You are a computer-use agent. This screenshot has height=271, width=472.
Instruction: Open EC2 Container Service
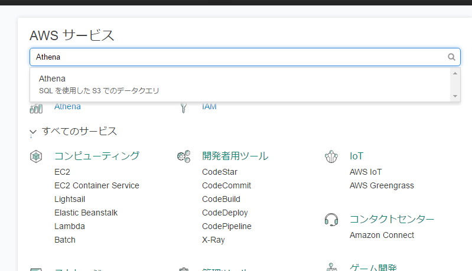[x=97, y=185]
